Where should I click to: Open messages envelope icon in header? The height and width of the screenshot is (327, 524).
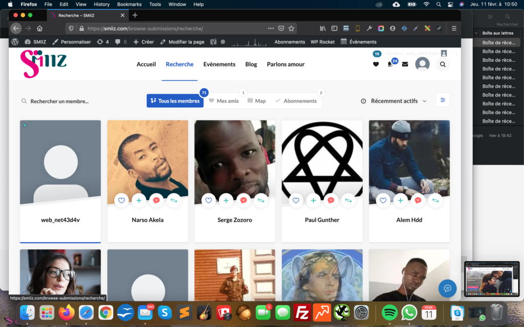(405, 64)
